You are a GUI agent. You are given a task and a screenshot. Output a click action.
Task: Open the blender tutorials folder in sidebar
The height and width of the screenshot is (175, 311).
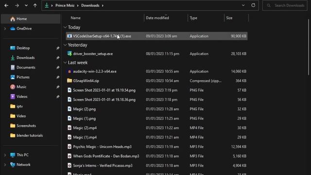30,136
